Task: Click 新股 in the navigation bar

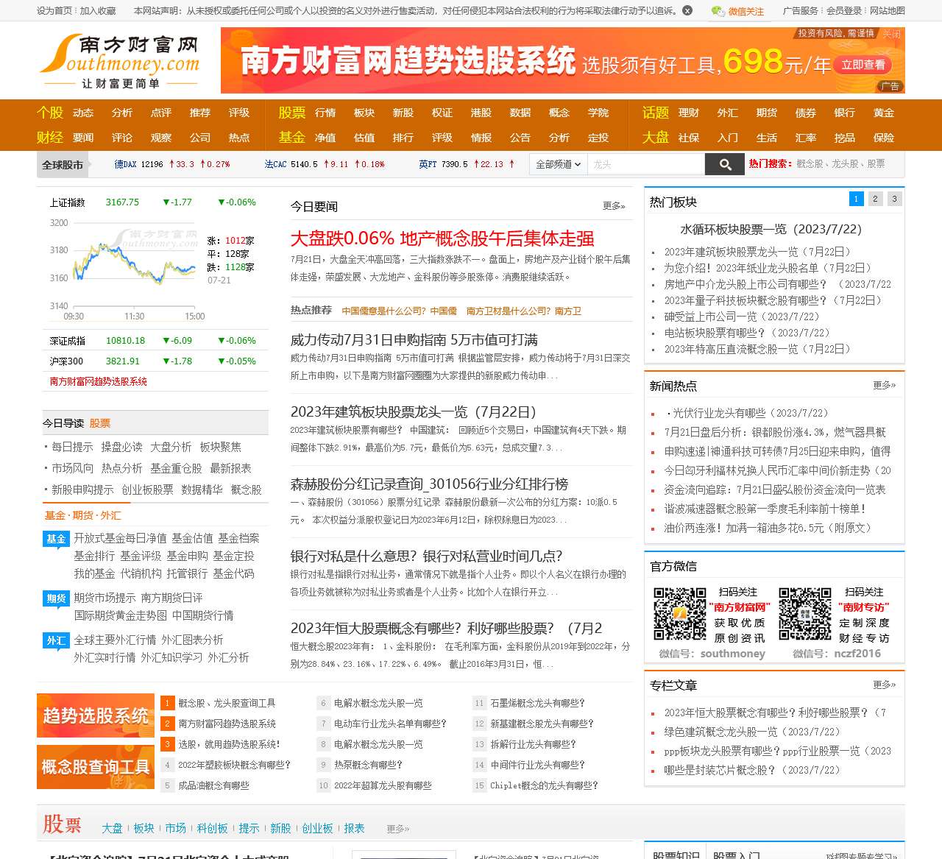Action: click(403, 113)
